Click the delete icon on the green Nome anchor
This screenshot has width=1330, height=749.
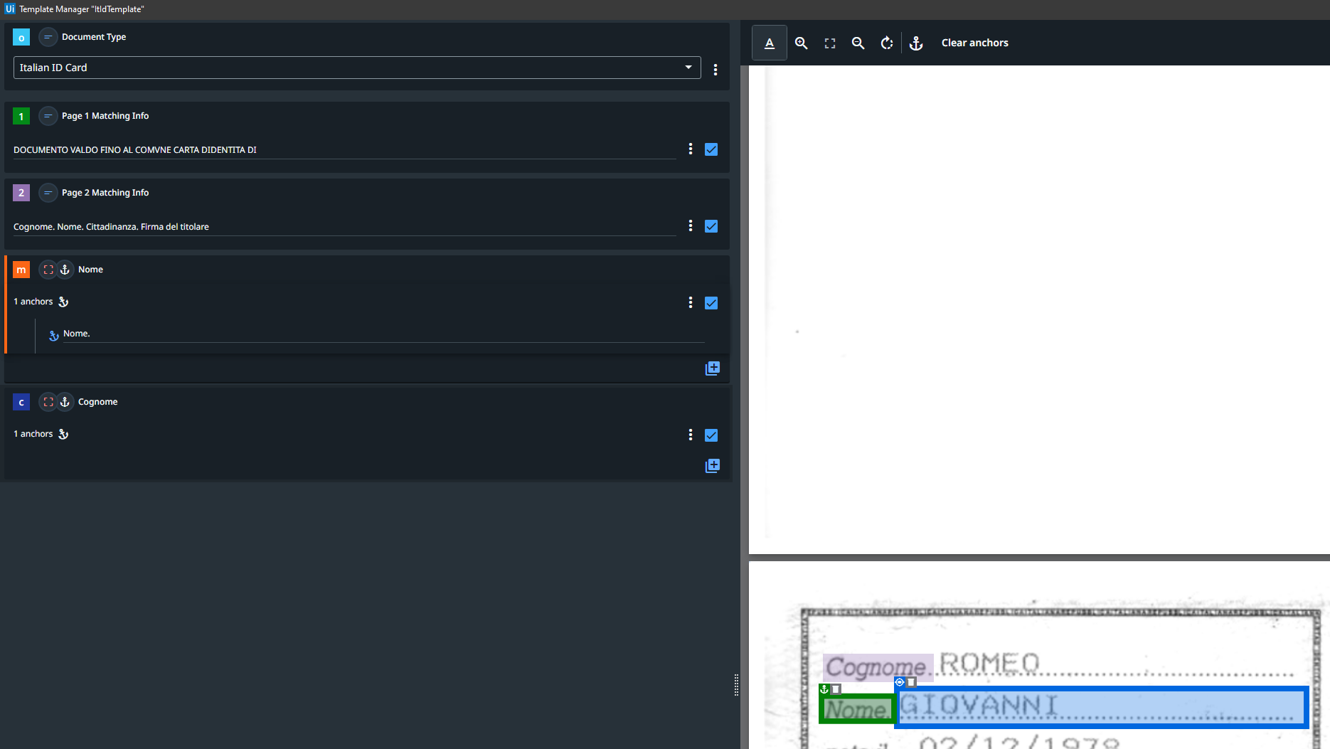836,689
